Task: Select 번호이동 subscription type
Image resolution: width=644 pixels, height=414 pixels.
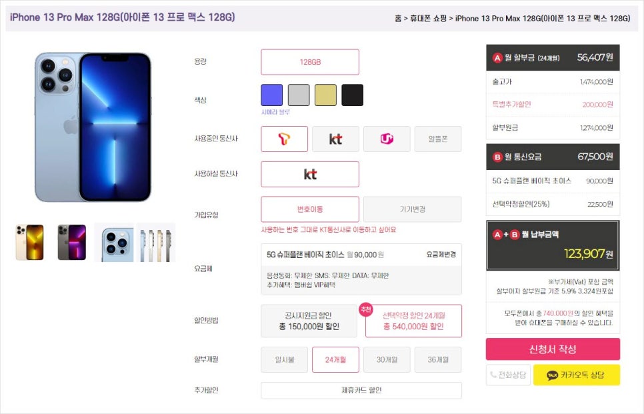Action: [x=310, y=209]
